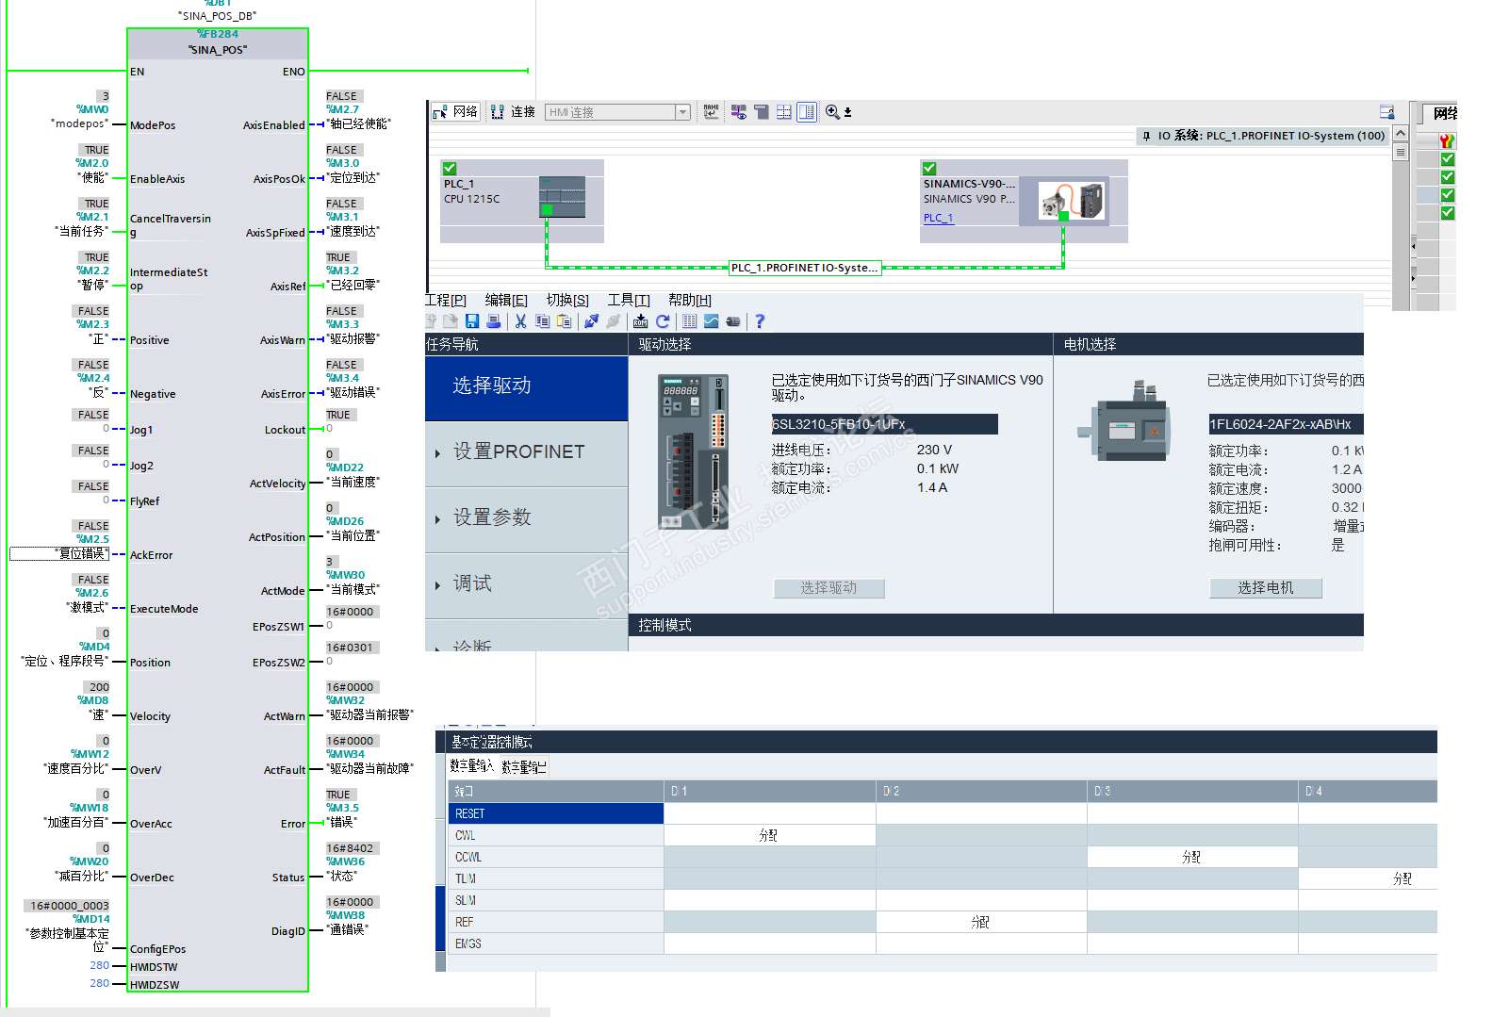
Task: Click the grid layout icon in network toolbar
Action: [784, 112]
